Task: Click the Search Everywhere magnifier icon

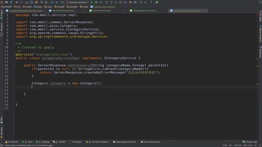Action: pos(260,2)
